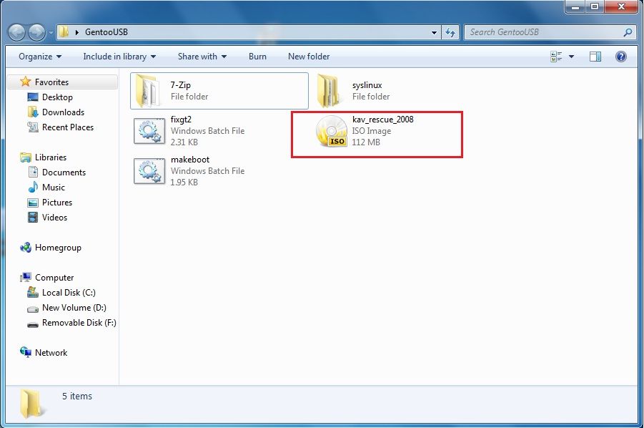Open the Documents library

[64, 172]
